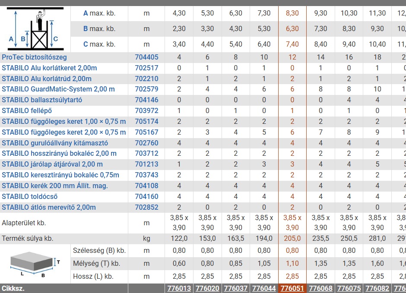The width and height of the screenshot is (406, 293).
Task: Click the 'Hossz (L) kb.' label
Action: (x=93, y=277)
